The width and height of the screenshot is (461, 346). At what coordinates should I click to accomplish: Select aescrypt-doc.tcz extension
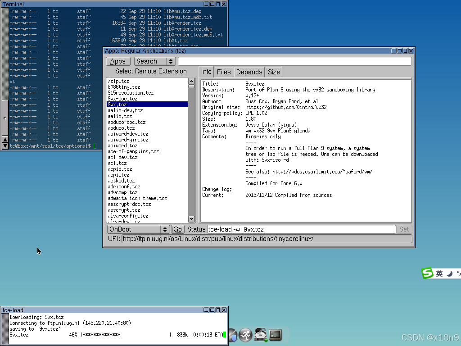pos(147,205)
